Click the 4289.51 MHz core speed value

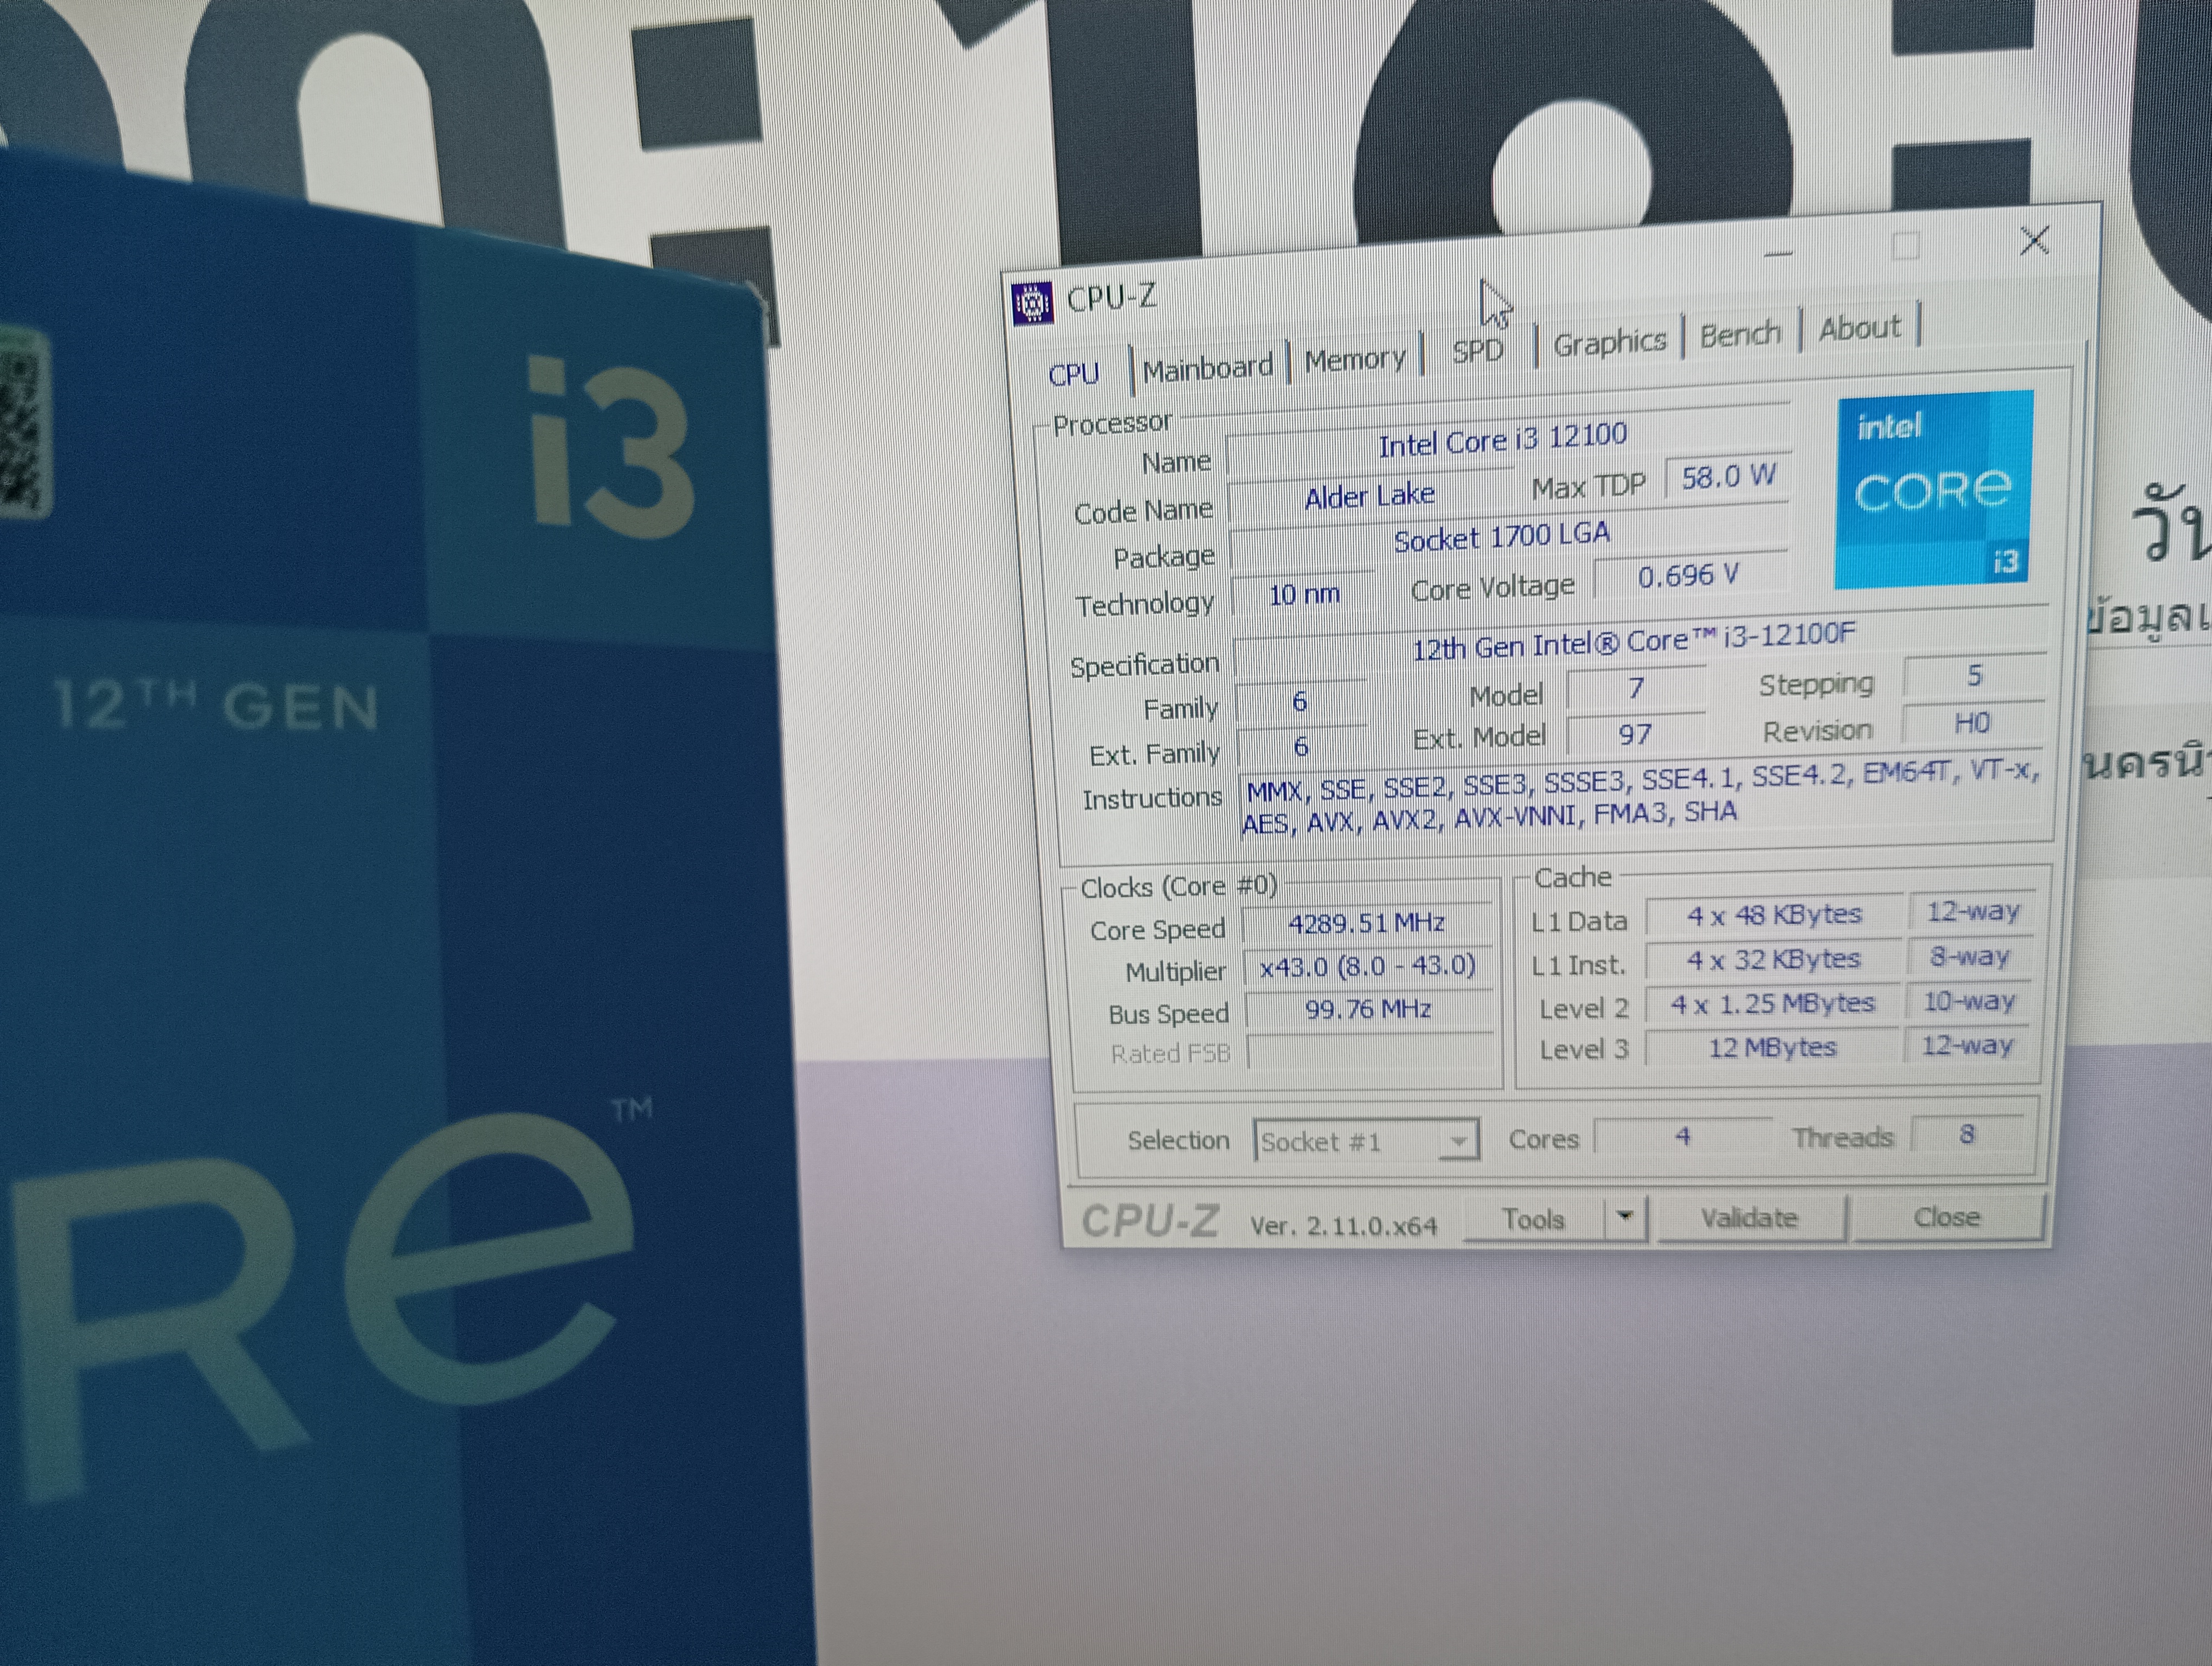coord(1367,923)
